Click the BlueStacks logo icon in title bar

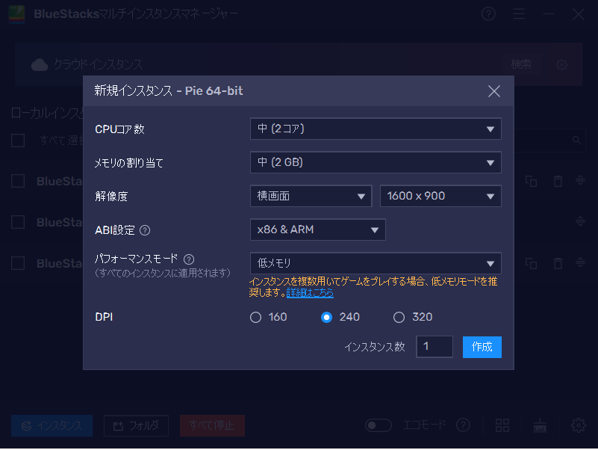pos(16,14)
